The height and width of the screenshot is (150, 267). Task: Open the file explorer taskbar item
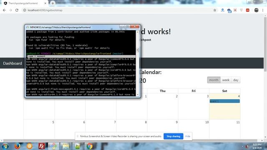pos(66,146)
